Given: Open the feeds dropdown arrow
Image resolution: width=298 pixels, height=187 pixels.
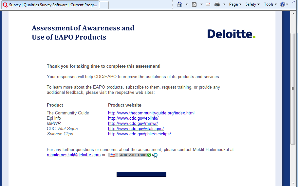Looking at the screenshot, I should click(x=201, y=4).
